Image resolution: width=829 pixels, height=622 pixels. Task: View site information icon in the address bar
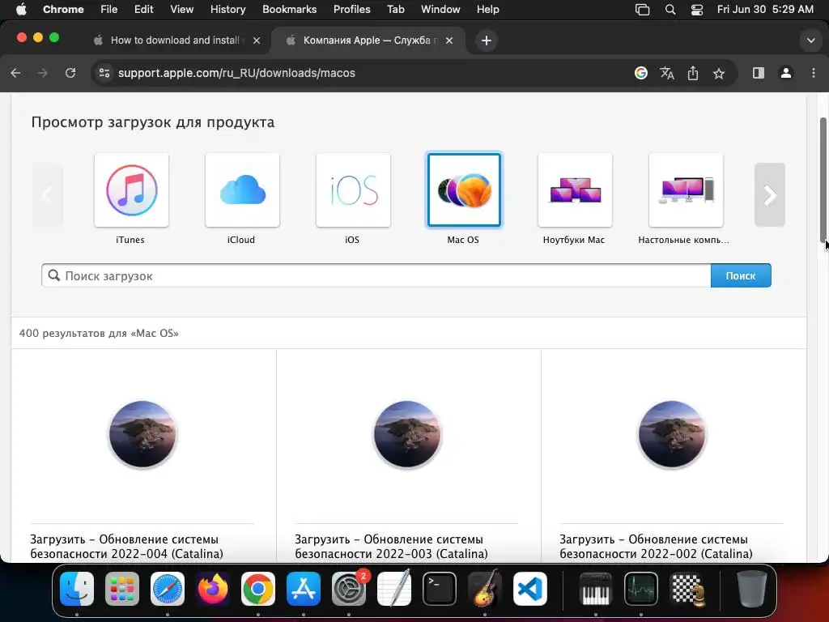click(104, 73)
